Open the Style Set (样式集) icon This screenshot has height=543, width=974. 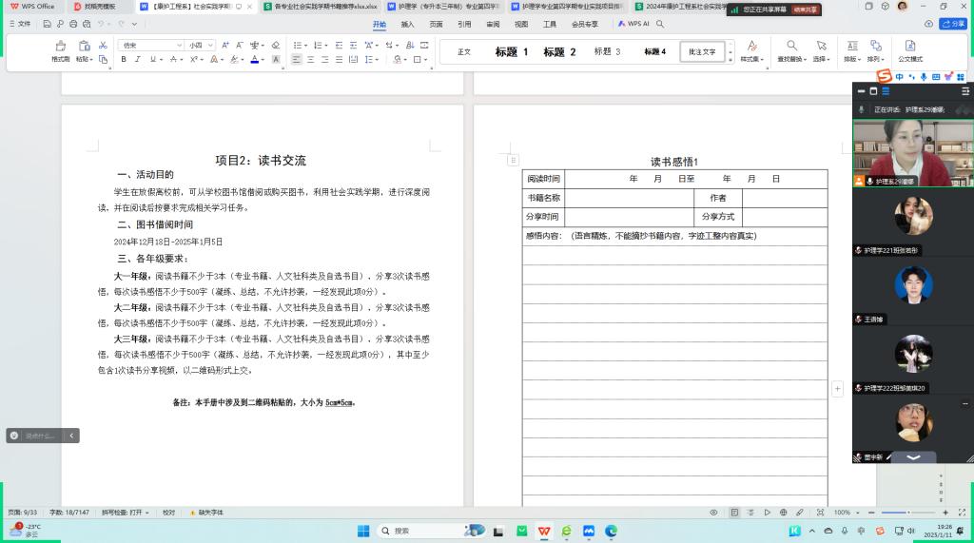click(751, 50)
